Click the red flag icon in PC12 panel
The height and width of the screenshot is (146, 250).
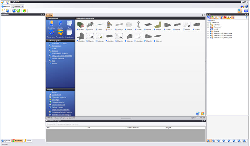tap(225, 17)
